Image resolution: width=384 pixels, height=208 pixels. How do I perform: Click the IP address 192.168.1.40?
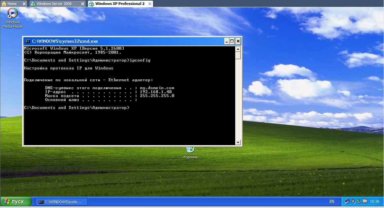156,92
